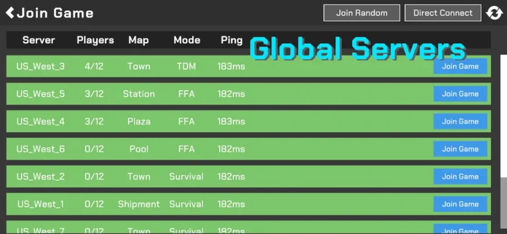Screen dimensions: 507x234
Task: Sort list by Server column header
Action: [39, 40]
